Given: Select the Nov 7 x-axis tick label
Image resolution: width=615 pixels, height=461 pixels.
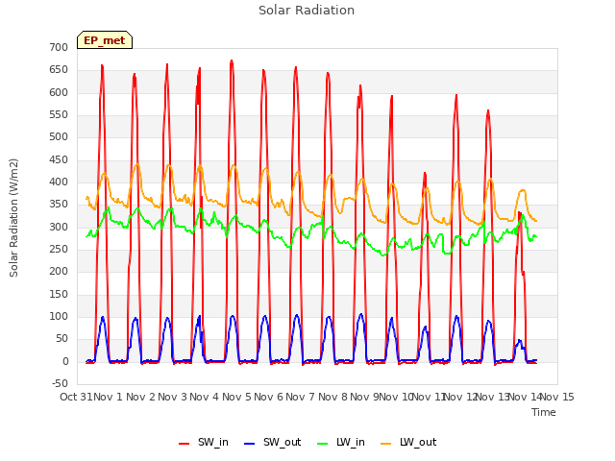Looking at the screenshot, I should [301, 397].
